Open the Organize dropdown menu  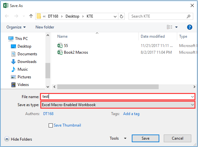pos(16,27)
